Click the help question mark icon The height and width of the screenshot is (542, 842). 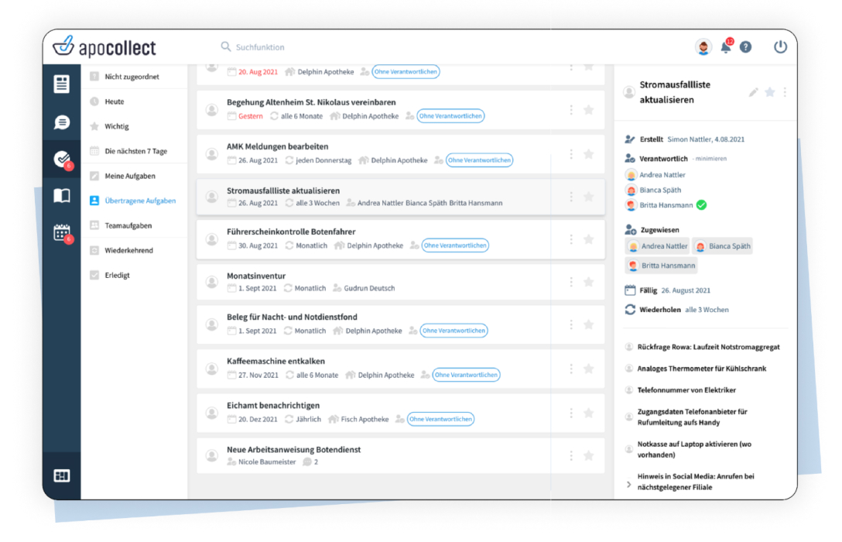(745, 47)
